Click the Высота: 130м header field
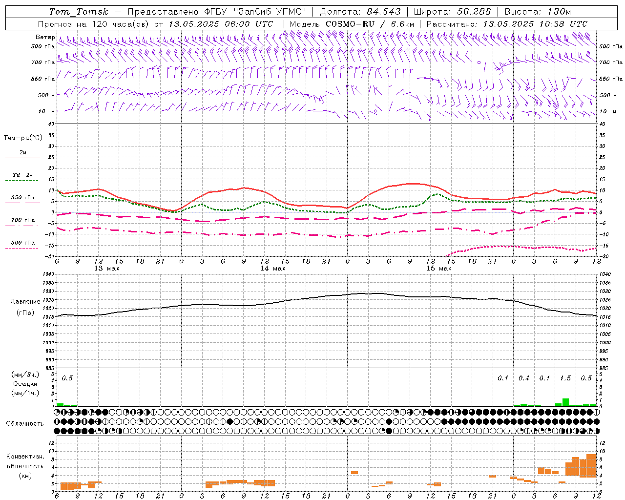The height and width of the screenshot is (500, 625). pos(538,12)
